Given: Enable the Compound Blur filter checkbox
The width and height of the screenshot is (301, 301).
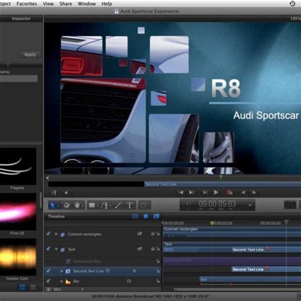Looking at the screenshot, I should pyautogui.click(x=48, y=262).
